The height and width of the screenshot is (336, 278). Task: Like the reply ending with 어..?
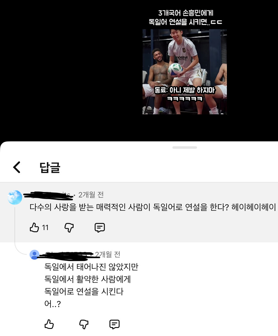[x=49, y=324]
